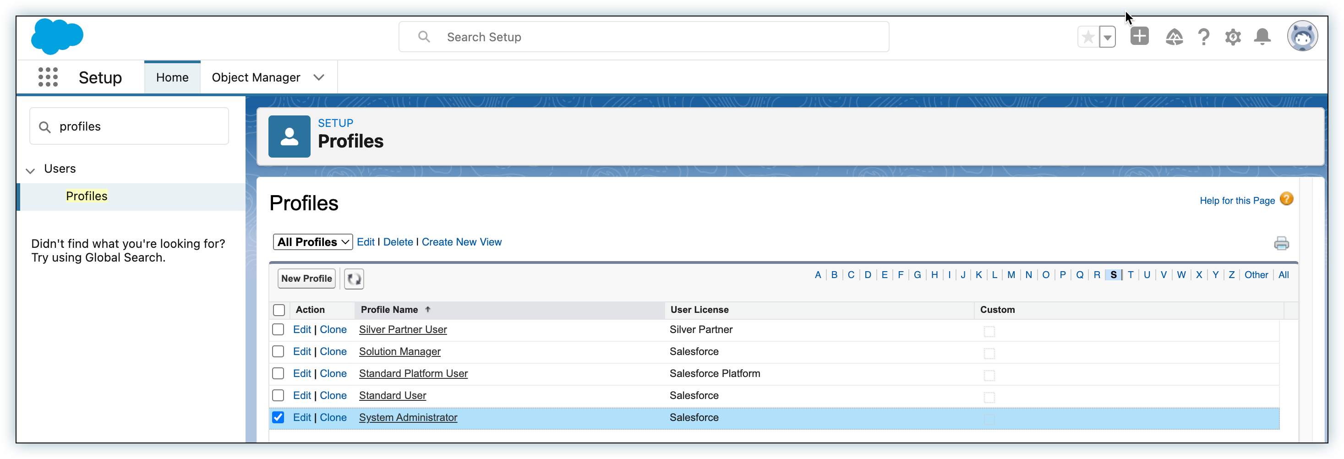The height and width of the screenshot is (459, 1344).
Task: Click the printable view printer icon
Action: click(1281, 243)
